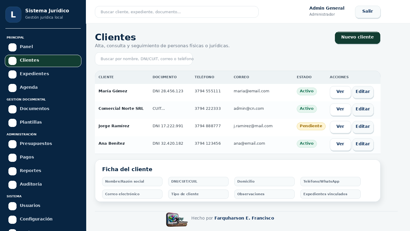Click the icon beside Reportes
This screenshot has width=410, height=231.
[x=12, y=171]
